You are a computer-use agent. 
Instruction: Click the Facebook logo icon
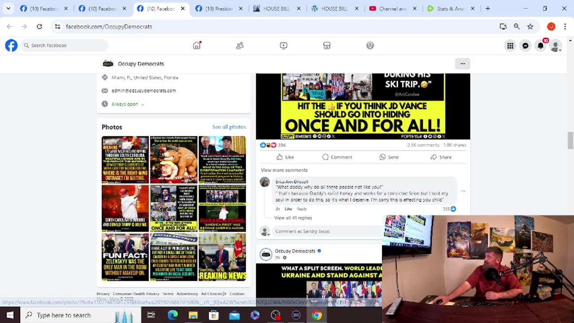click(x=11, y=45)
